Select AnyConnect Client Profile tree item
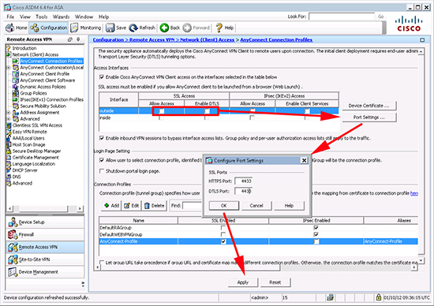This screenshot has height=306, width=434. click(44, 74)
